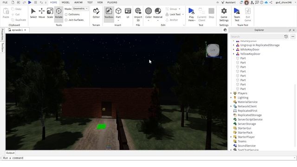Open the Properties side tab
Image resolution: width=297 pixels, height=167 pixels.
2,34
